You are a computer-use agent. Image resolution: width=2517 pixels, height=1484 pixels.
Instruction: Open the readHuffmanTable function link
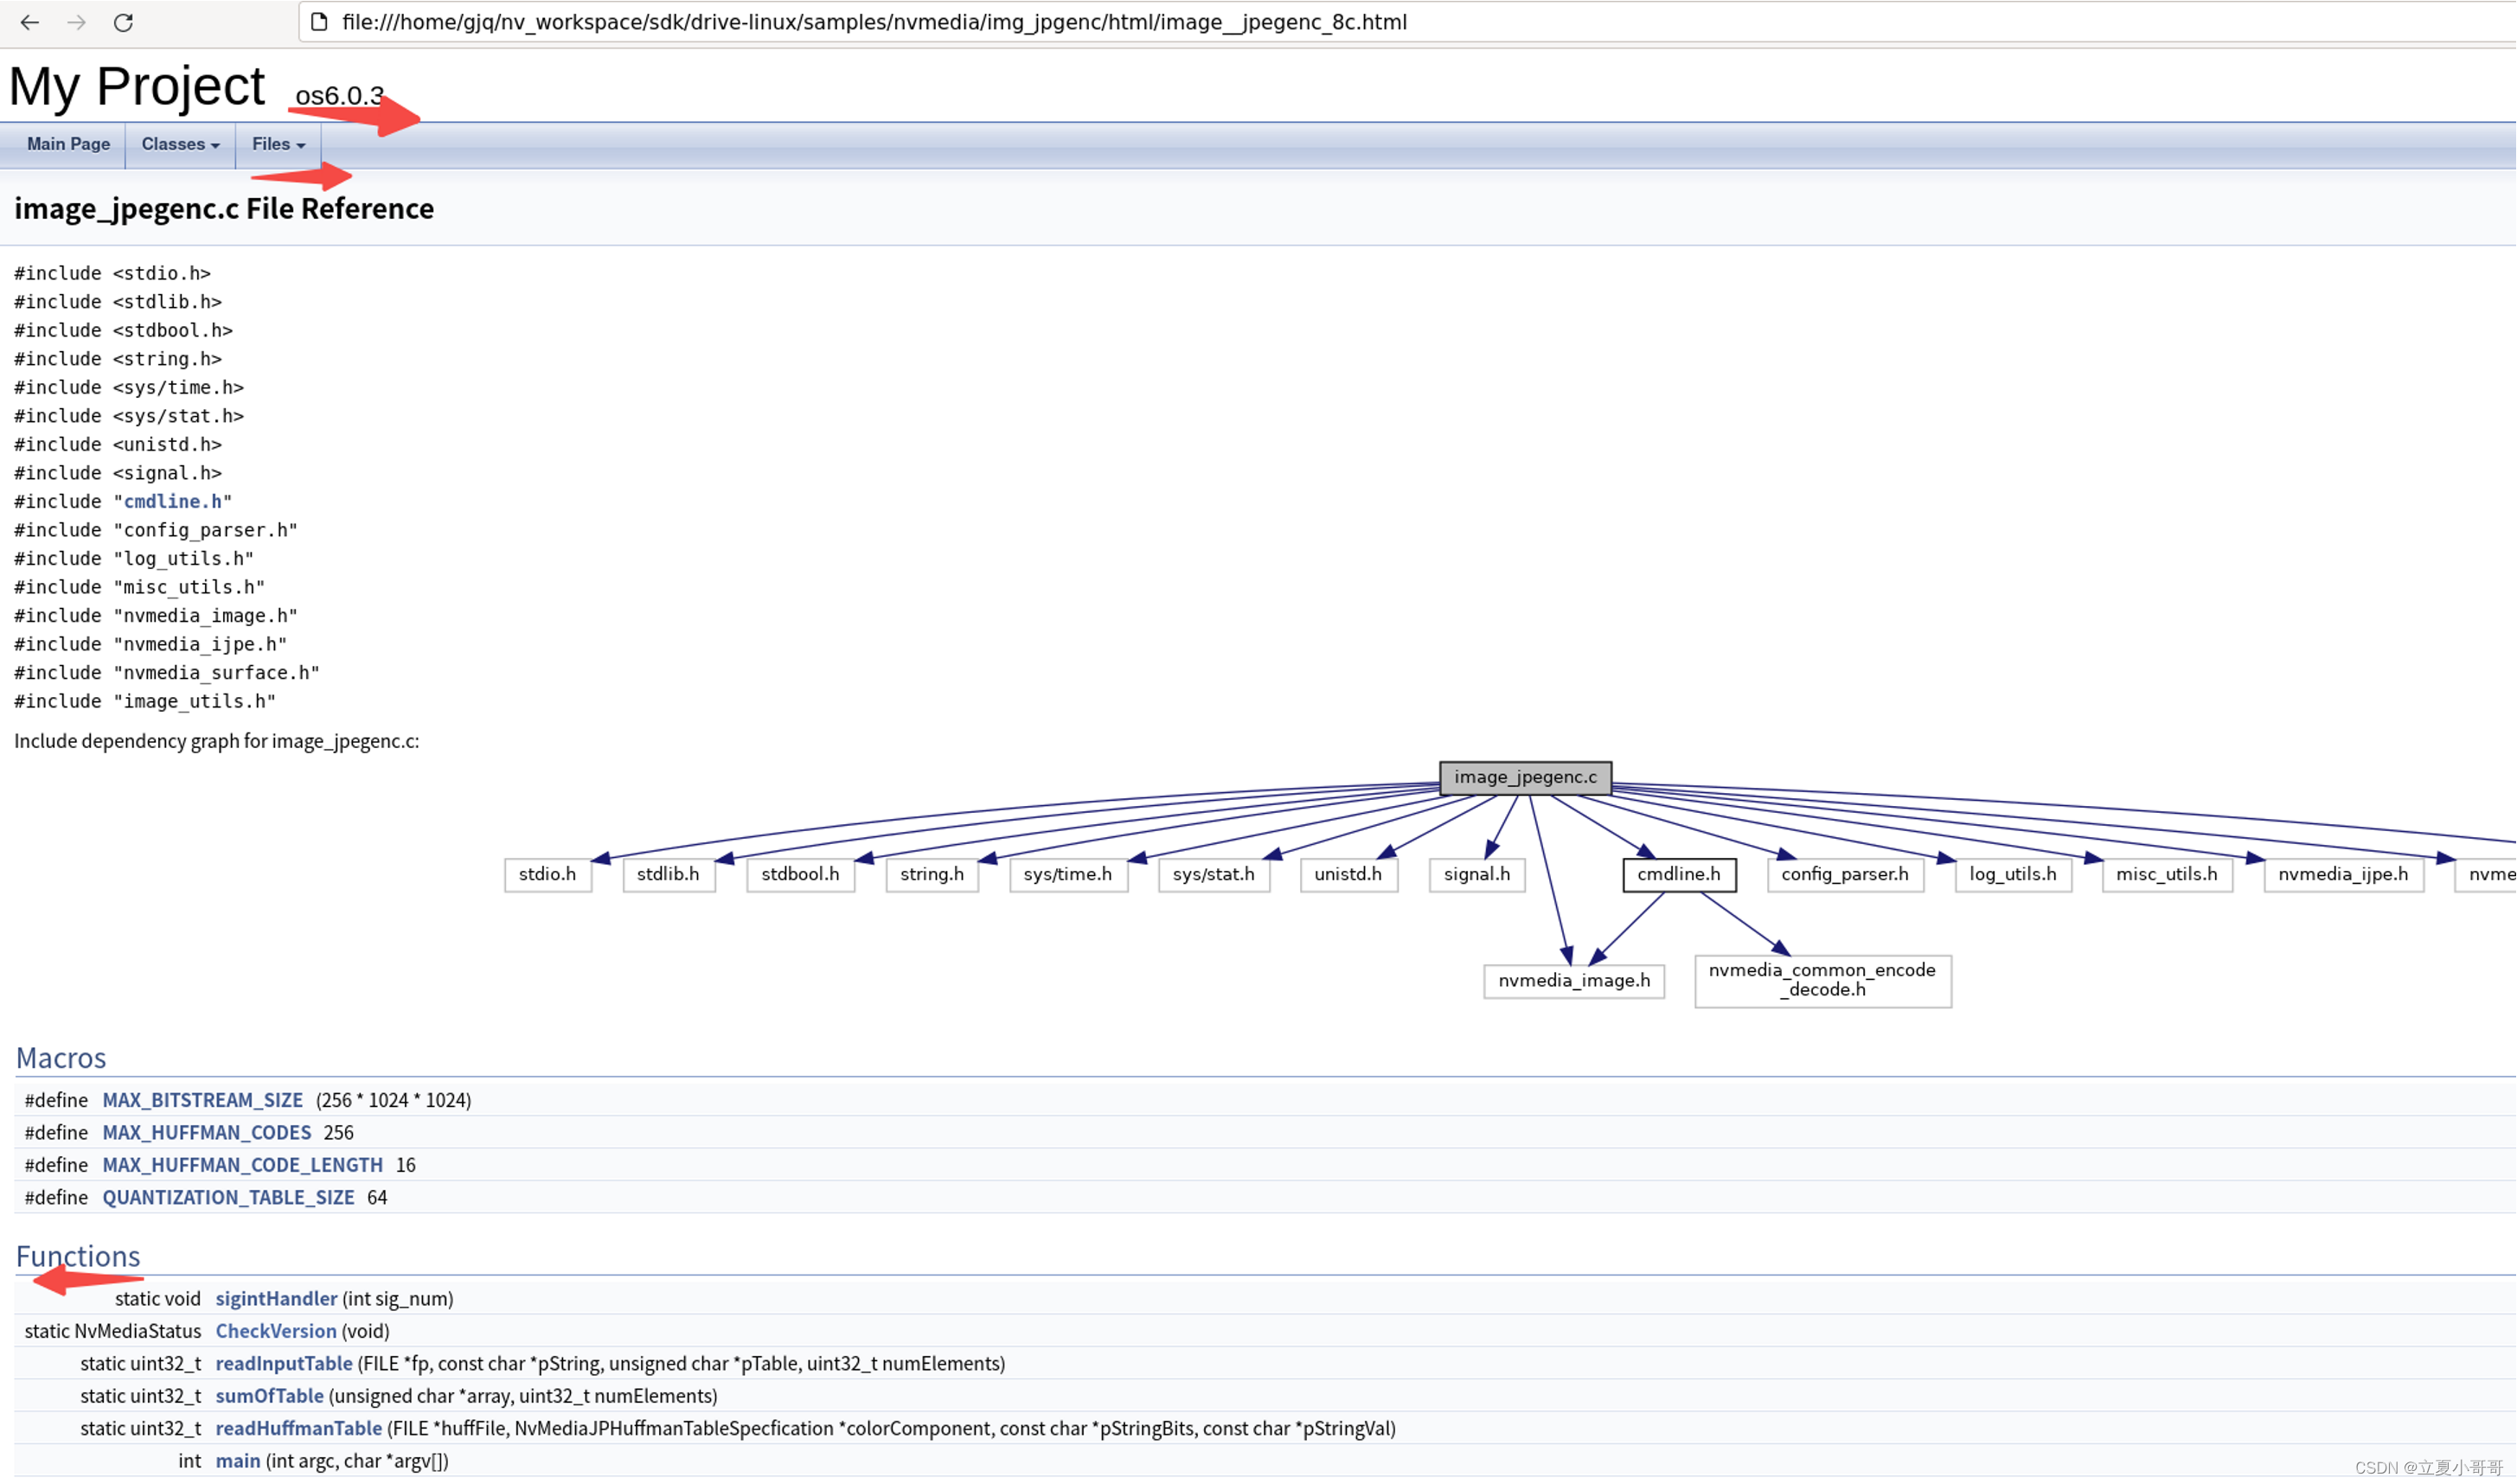298,1428
